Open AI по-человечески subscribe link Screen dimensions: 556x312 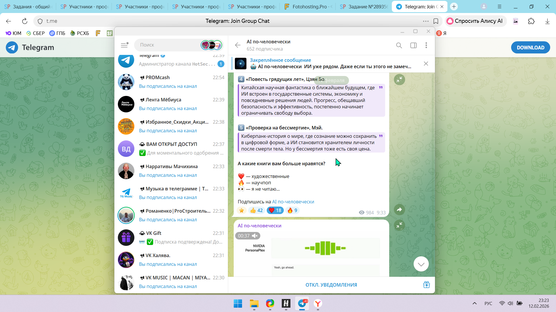293,202
